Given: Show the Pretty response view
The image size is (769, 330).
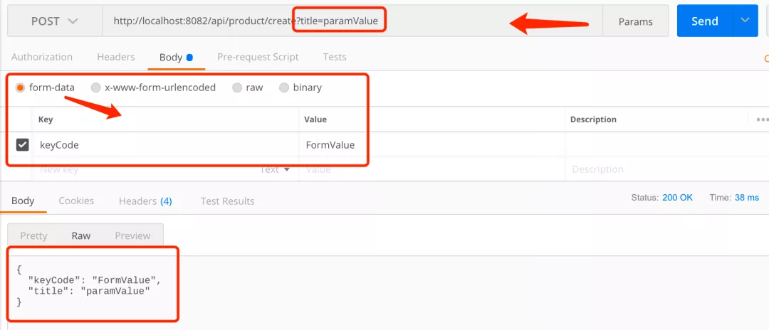Looking at the screenshot, I should [x=34, y=235].
